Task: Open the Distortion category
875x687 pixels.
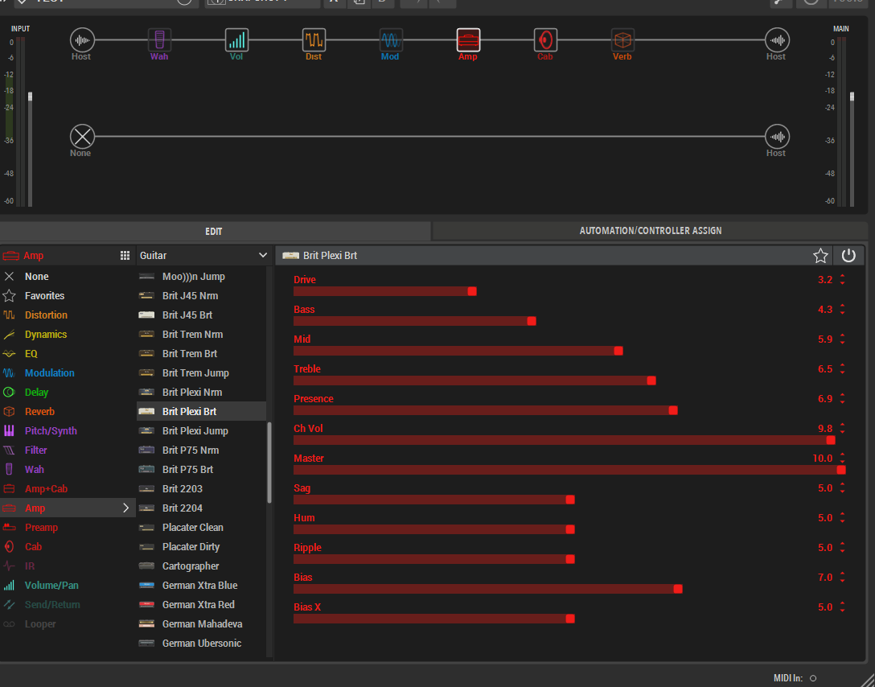Action: [x=68, y=315]
